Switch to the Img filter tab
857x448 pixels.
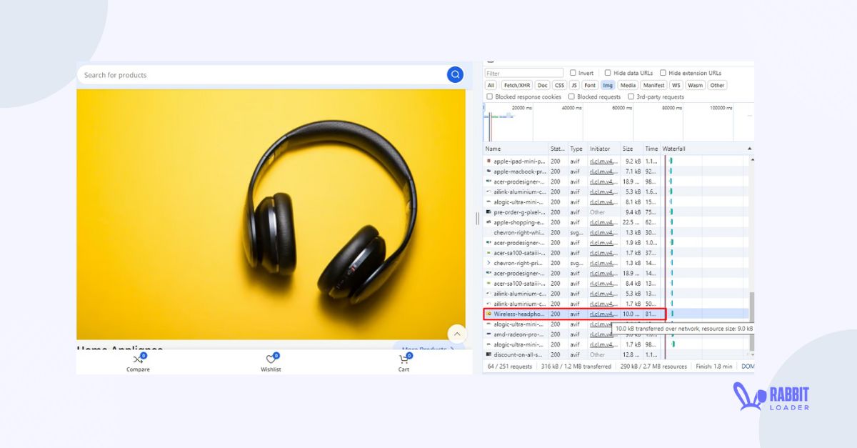point(607,85)
